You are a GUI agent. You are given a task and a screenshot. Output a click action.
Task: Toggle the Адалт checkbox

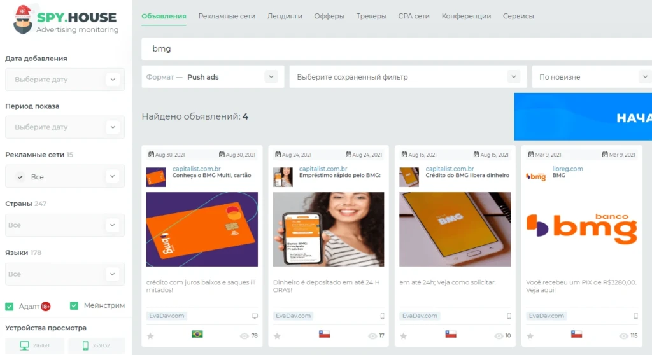click(9, 307)
